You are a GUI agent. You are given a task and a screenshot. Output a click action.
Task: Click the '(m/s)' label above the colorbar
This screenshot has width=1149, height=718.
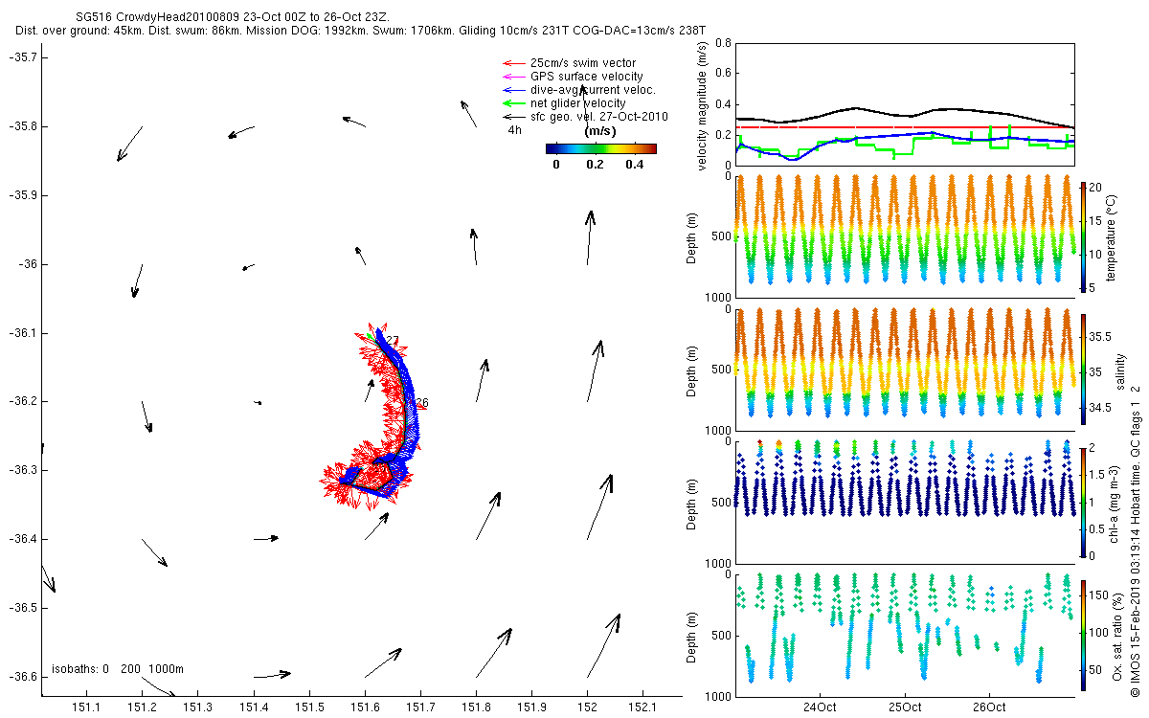(x=599, y=131)
